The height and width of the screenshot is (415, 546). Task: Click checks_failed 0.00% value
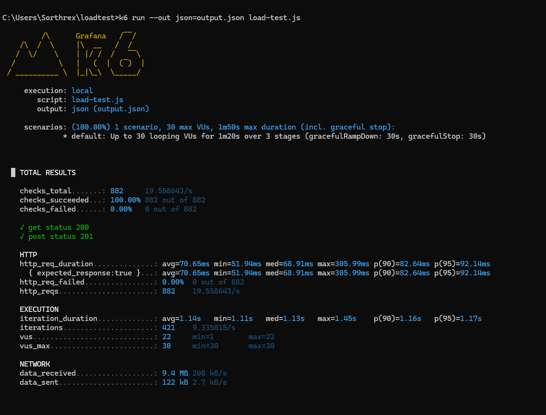tap(121, 209)
